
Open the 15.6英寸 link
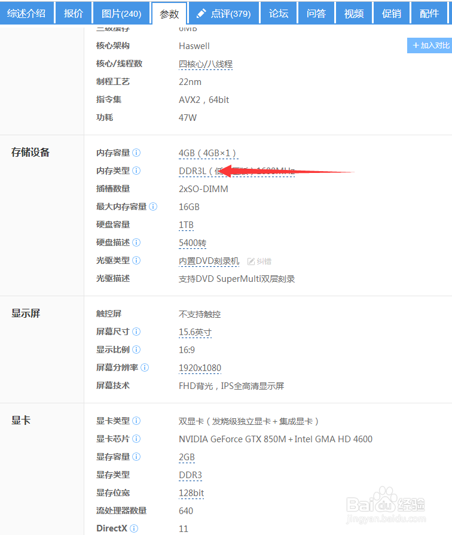pyautogui.click(x=195, y=332)
